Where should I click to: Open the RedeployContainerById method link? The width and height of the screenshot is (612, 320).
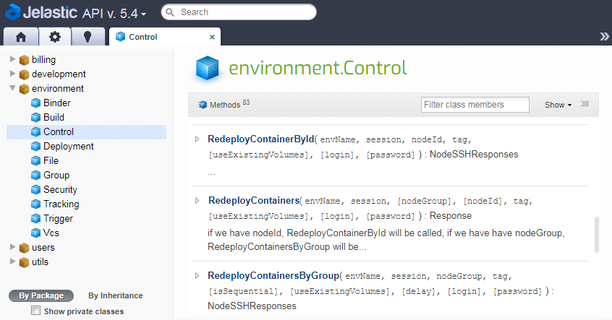260,139
